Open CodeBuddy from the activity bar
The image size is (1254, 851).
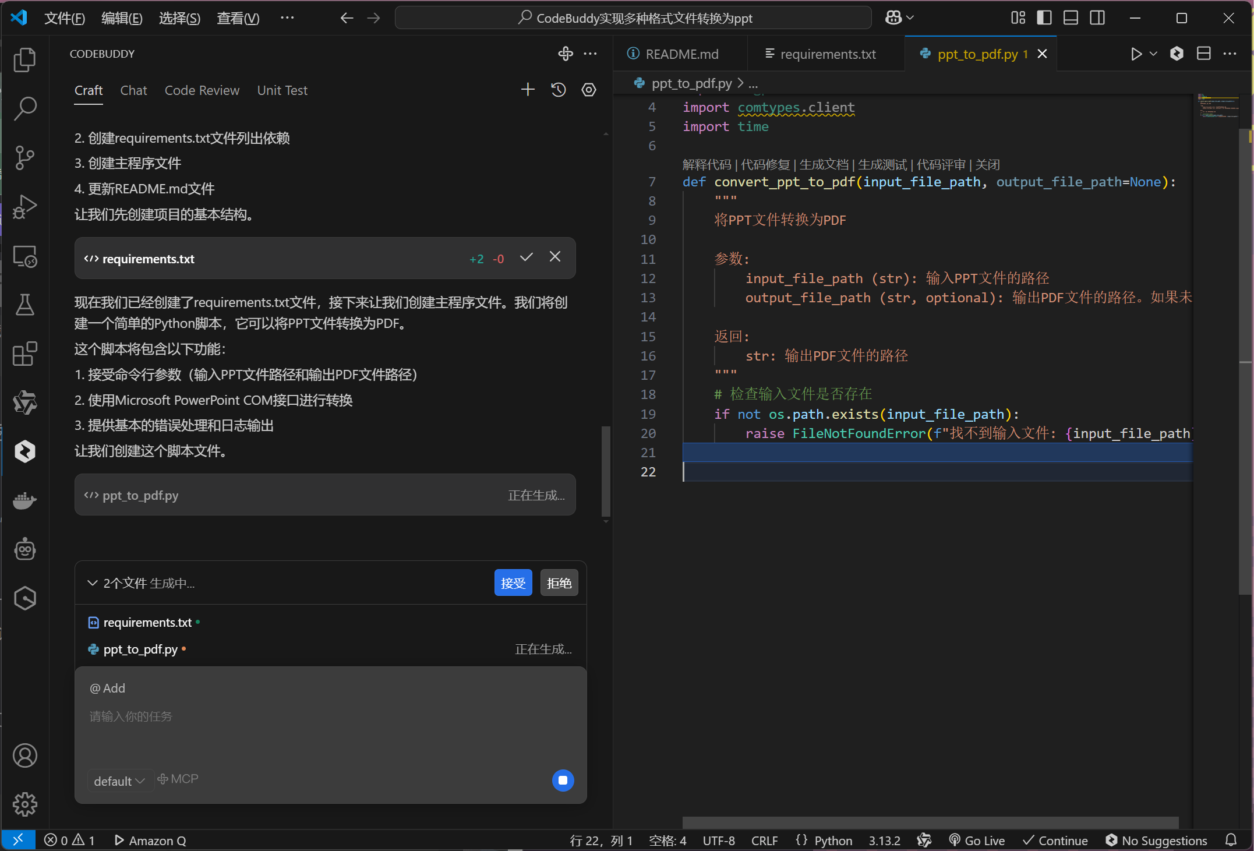(x=25, y=451)
